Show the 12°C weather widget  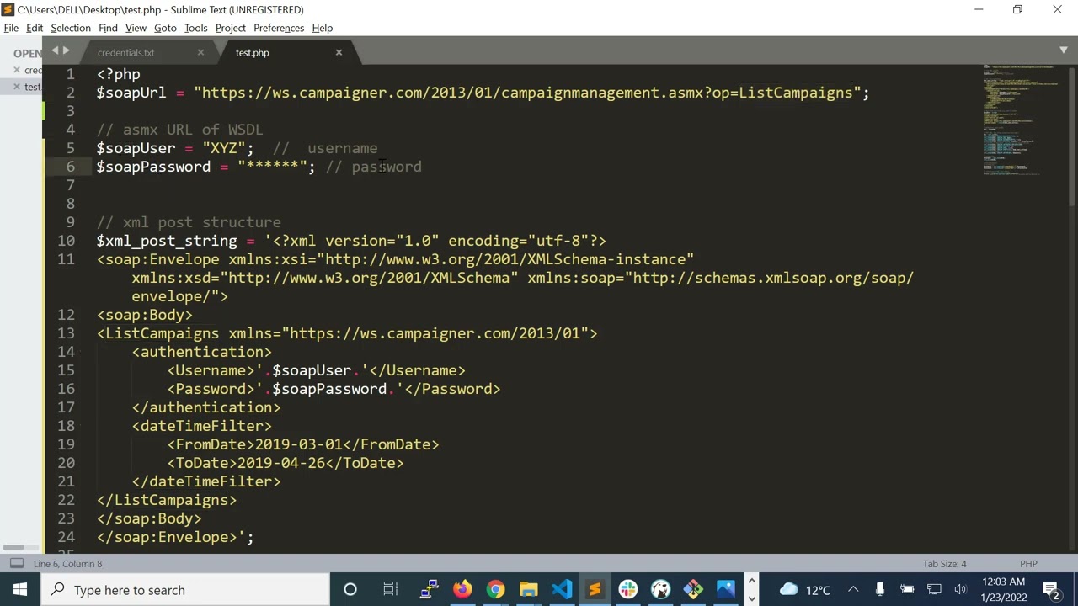[804, 589]
